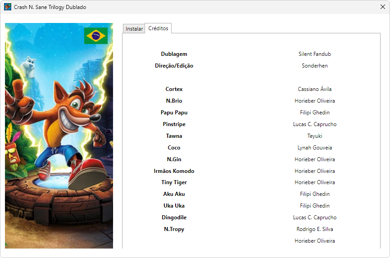Click the N.Brio character label
Viewport: 390px width, 258px height.
point(174,101)
